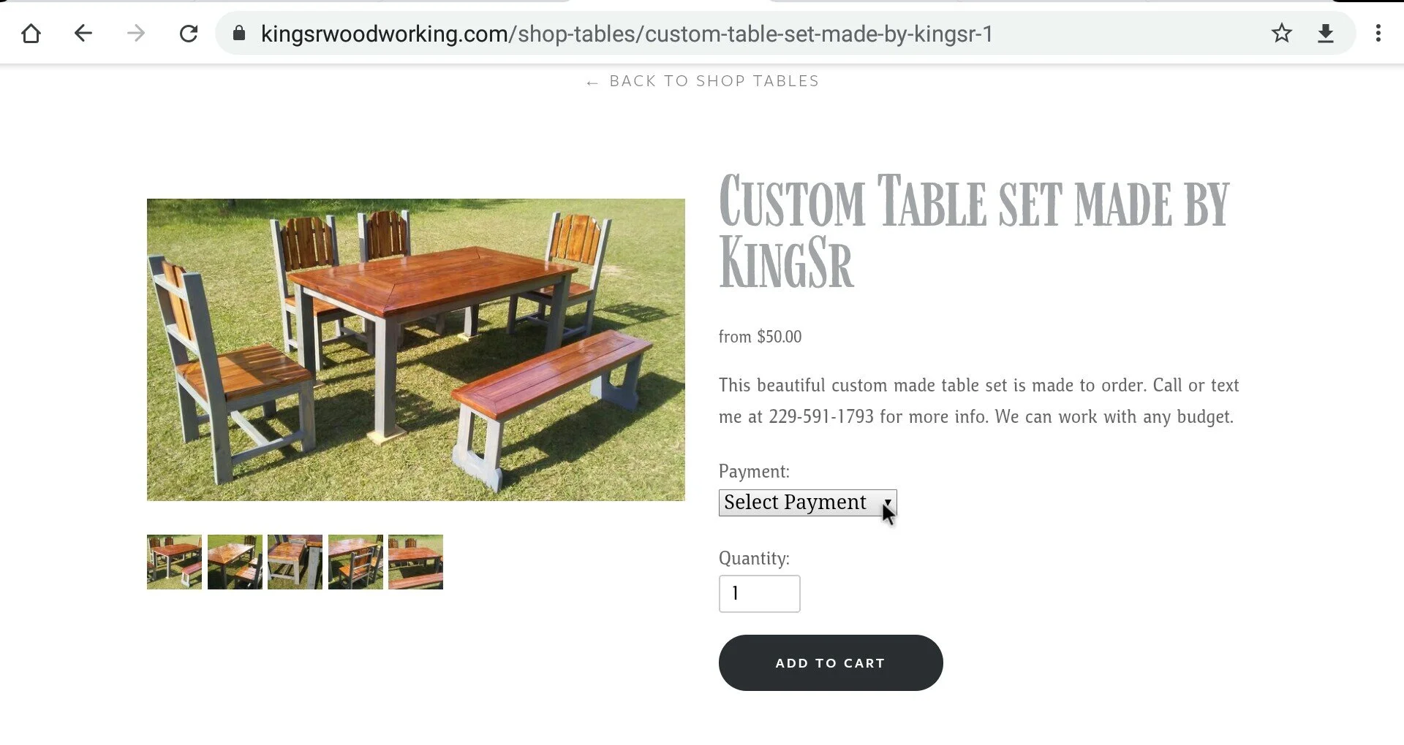This screenshot has width=1404, height=745.
Task: Select the fourth product thumbnail
Action: click(x=355, y=562)
